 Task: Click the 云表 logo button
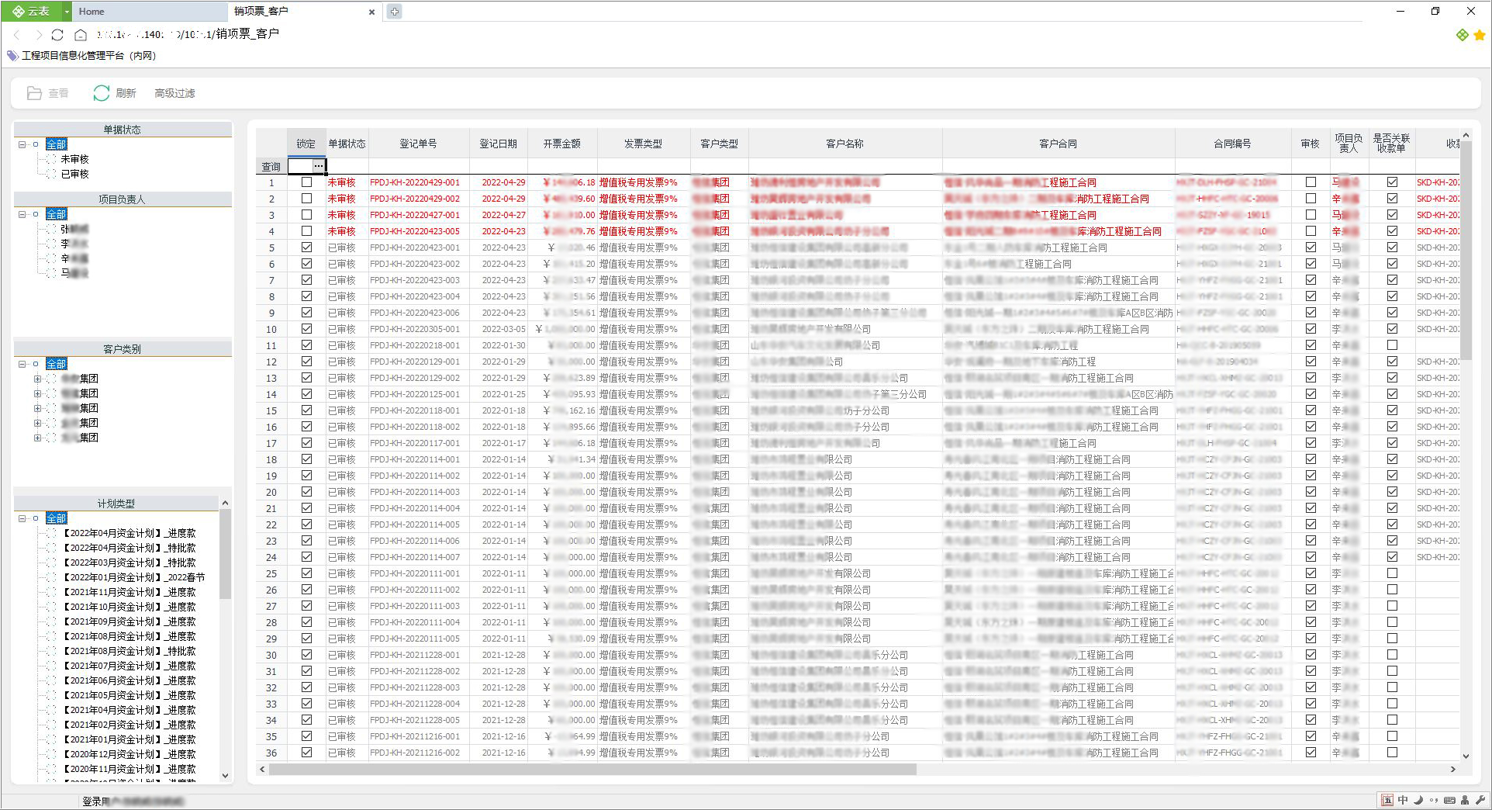coord(31,11)
